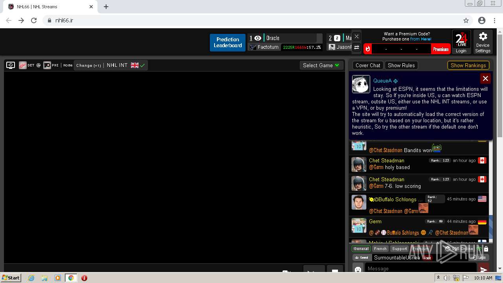
Task: Click QueueA username link
Action: pos(382,81)
